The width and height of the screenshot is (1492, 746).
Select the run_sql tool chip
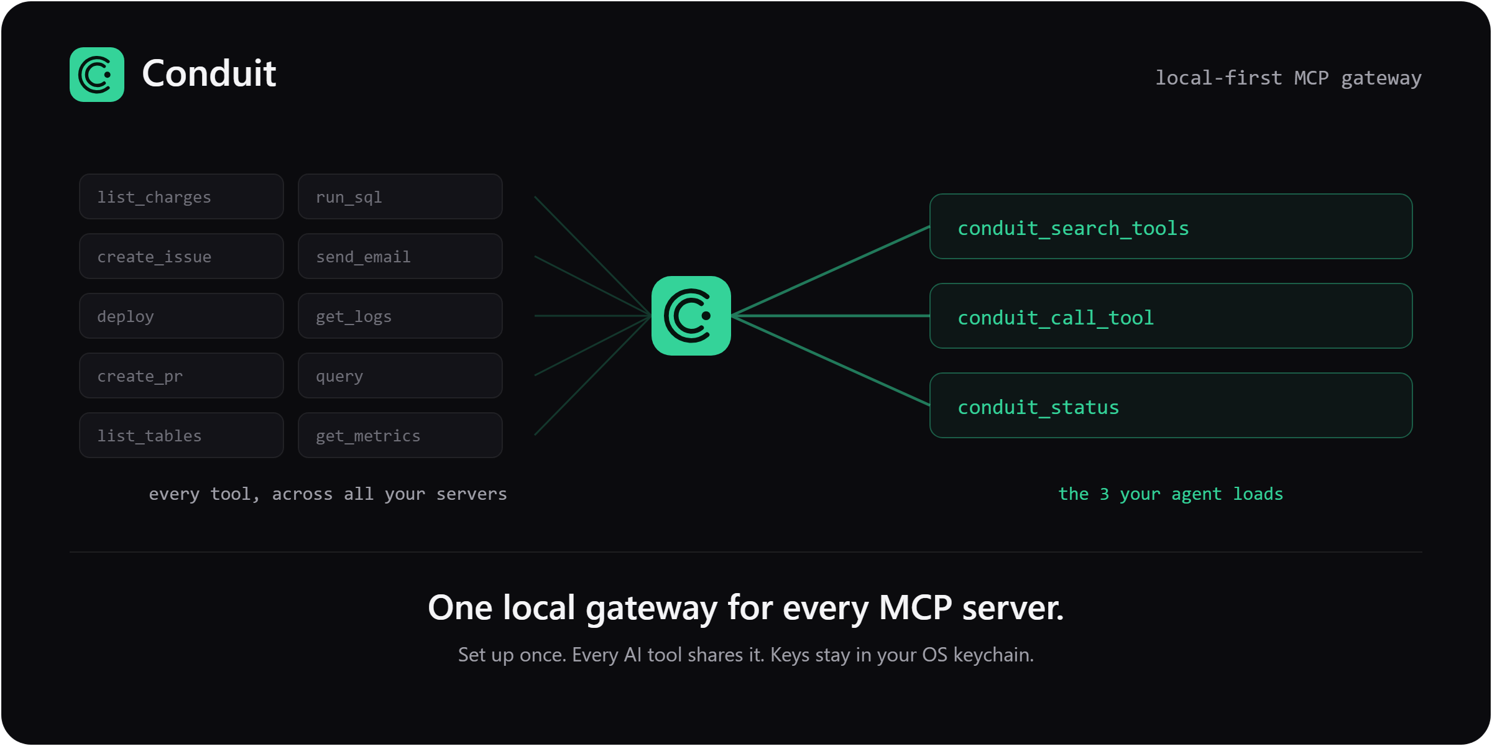(400, 196)
